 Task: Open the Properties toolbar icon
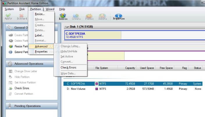pyautogui.click(x=119, y=16)
